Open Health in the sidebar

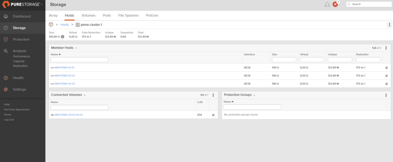(x=18, y=78)
